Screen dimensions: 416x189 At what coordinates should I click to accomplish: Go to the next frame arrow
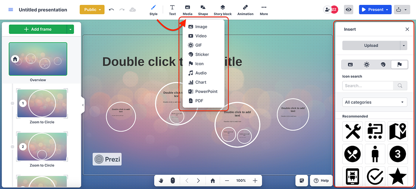coord(198,180)
